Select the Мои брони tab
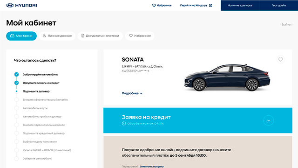The width and height of the screenshot is (298, 168). coord(21,36)
